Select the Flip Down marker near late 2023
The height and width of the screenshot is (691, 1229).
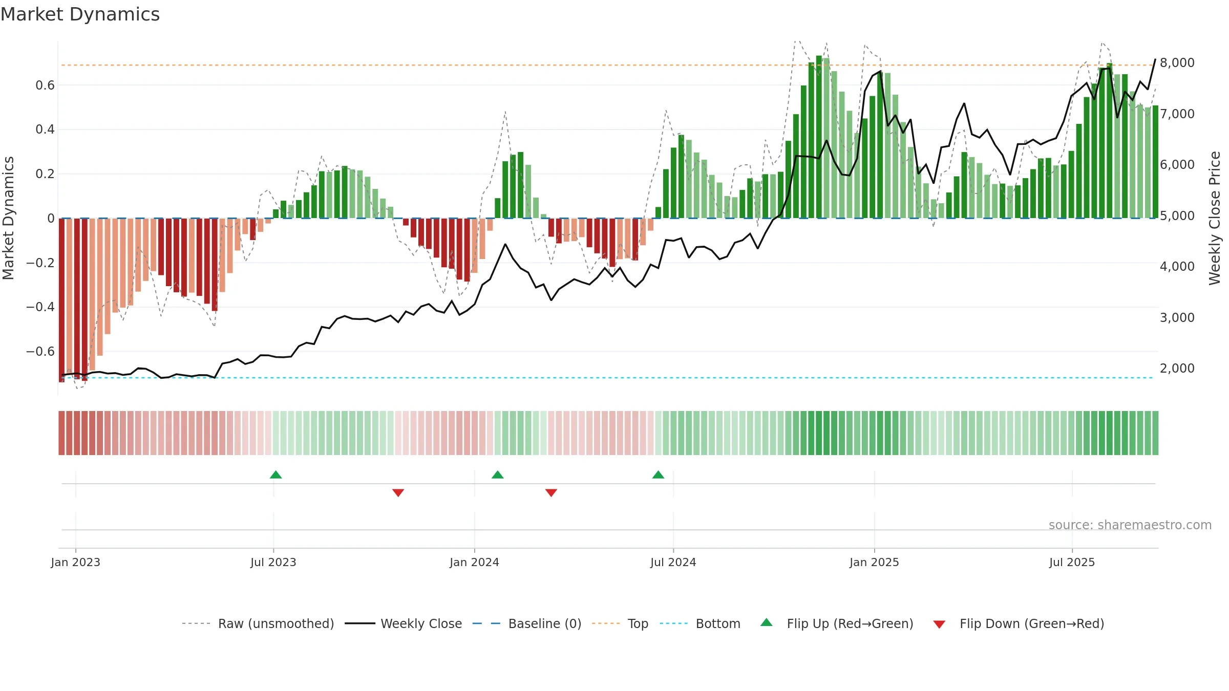point(398,493)
